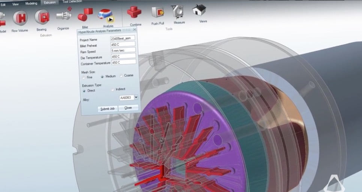This screenshot has width=362, height=192.
Task: Open the Measure tool
Action: [177, 12]
